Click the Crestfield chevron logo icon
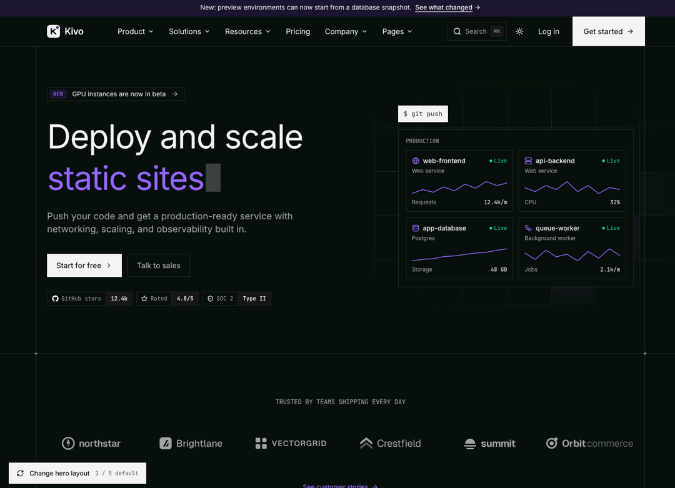The image size is (675, 488). click(x=366, y=443)
